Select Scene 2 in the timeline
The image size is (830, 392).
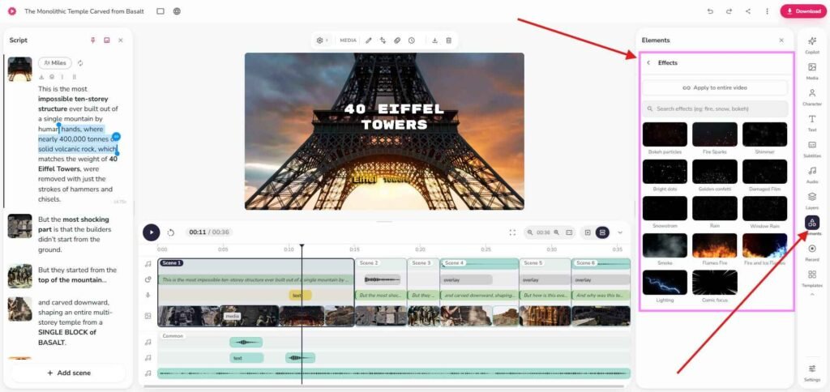click(369, 263)
